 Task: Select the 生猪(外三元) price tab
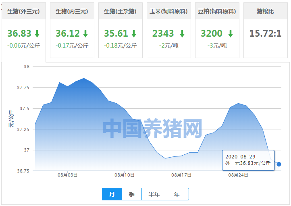pos(23,11)
